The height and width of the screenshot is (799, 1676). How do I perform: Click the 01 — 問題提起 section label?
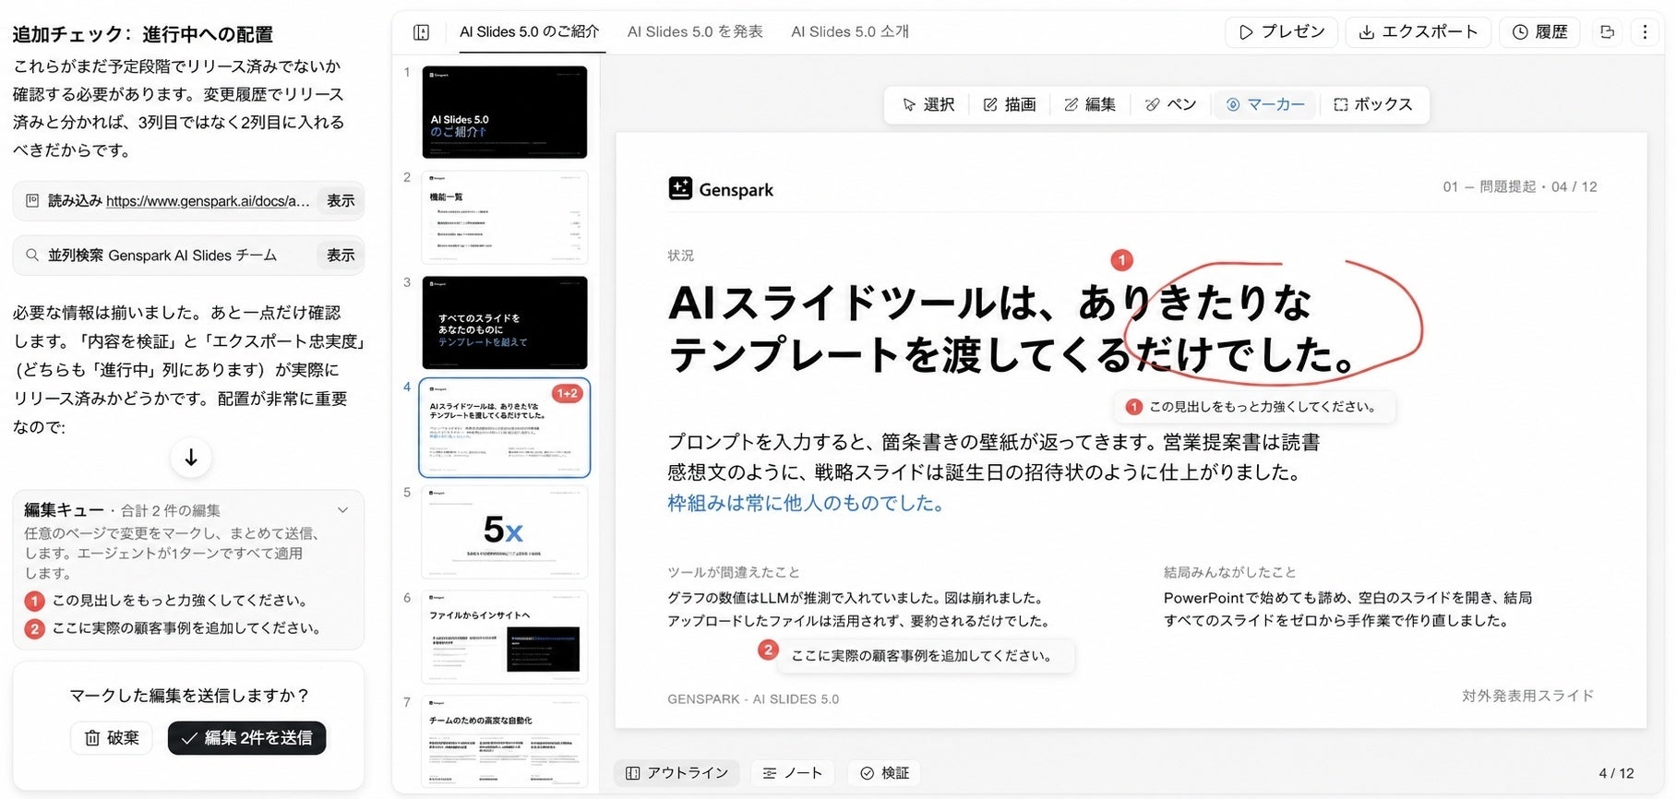[1490, 187]
